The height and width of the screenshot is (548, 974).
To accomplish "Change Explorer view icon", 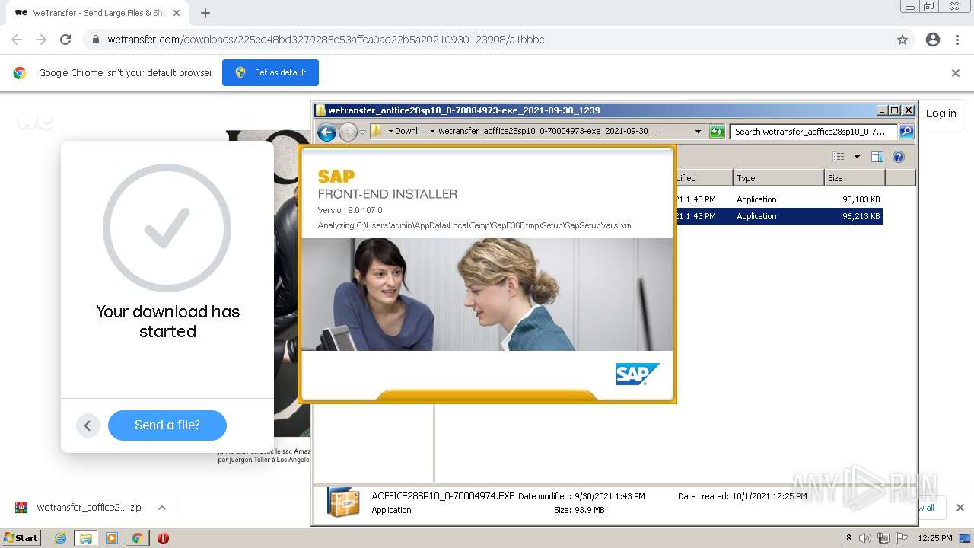I will (x=839, y=157).
